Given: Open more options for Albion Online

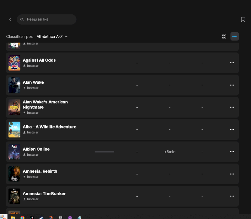Looking at the screenshot, I should click(232, 152).
